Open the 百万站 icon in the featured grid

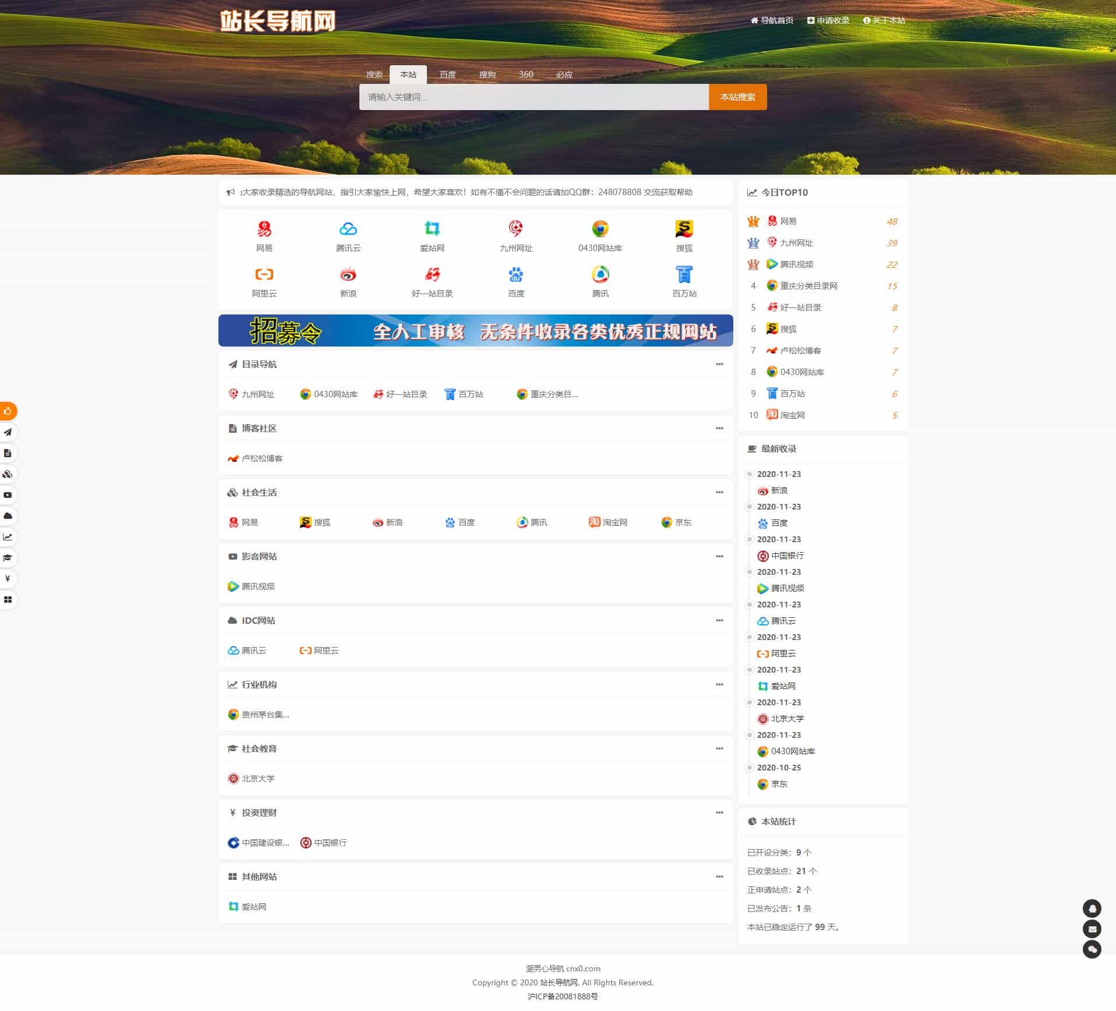(684, 274)
